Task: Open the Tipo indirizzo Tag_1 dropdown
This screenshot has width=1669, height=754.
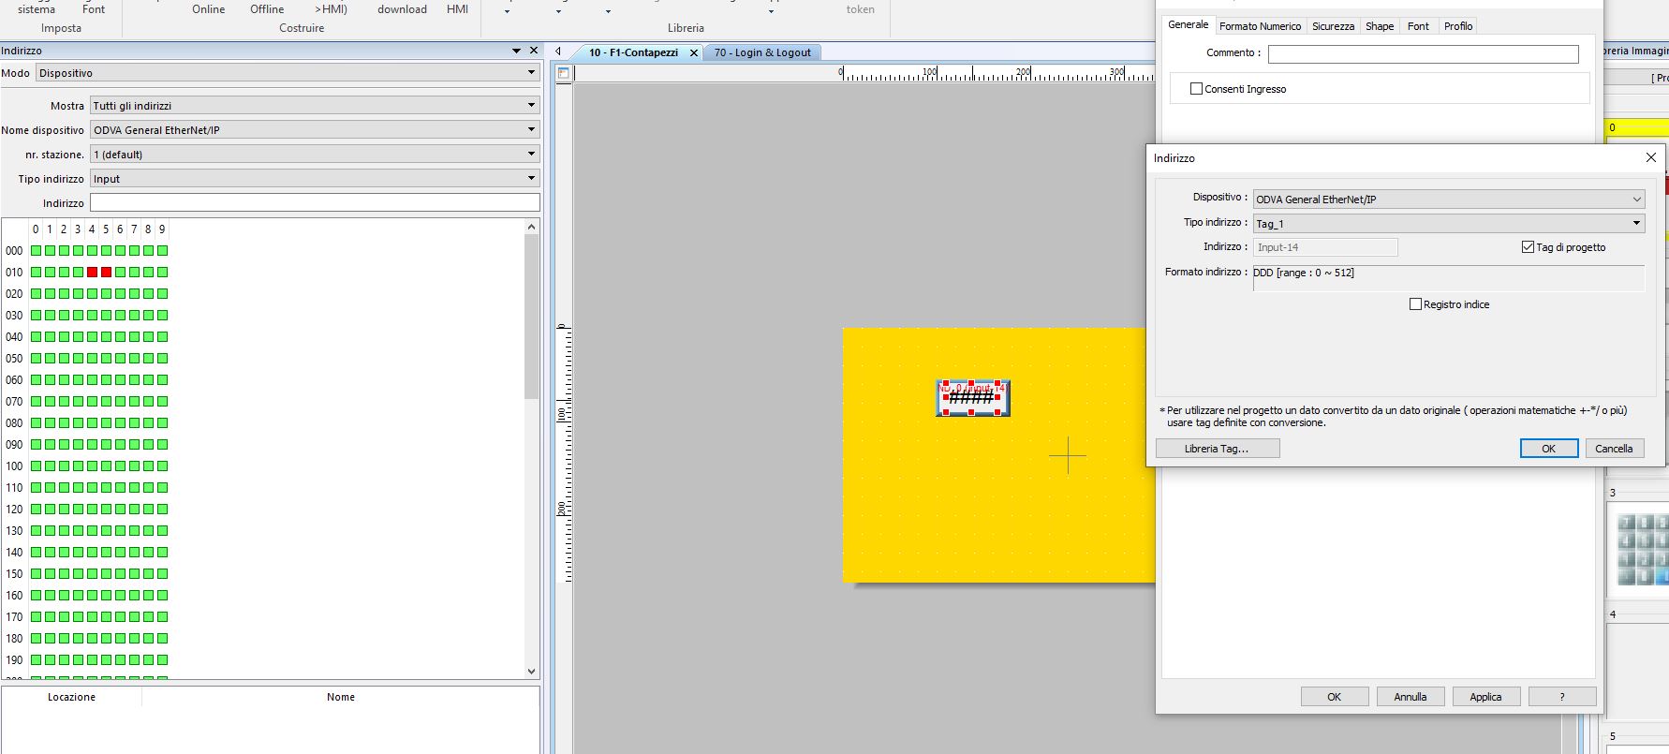Action: point(1448,224)
